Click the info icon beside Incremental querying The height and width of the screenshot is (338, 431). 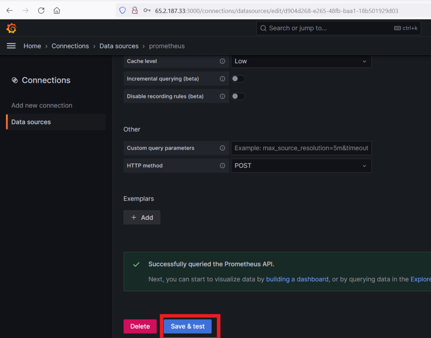[x=223, y=79]
